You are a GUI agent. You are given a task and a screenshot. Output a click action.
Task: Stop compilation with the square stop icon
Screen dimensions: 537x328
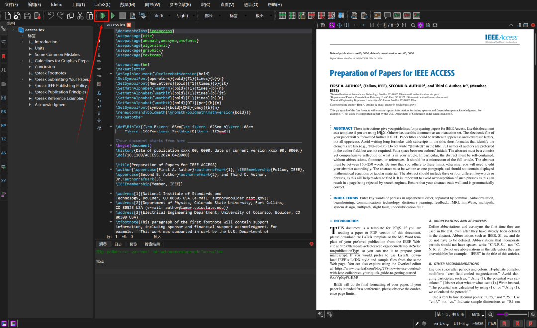pyautogui.click(x=122, y=16)
